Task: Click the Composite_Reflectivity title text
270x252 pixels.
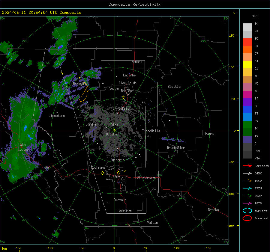Action: pos(135,4)
